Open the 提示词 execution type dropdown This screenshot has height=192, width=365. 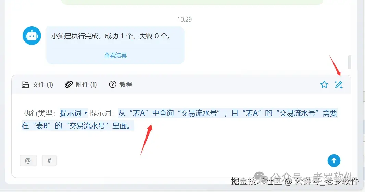tap(74, 113)
